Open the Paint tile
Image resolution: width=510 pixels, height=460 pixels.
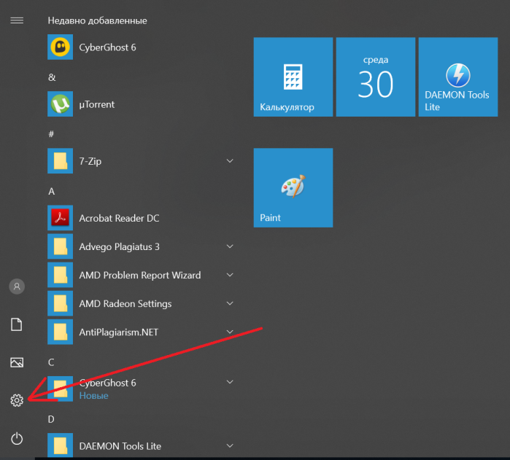[293, 188]
